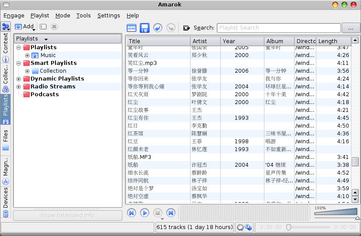The image size is (361, 236).
Task: Click the greyed-out Redo icon
Action: (x=171, y=28)
